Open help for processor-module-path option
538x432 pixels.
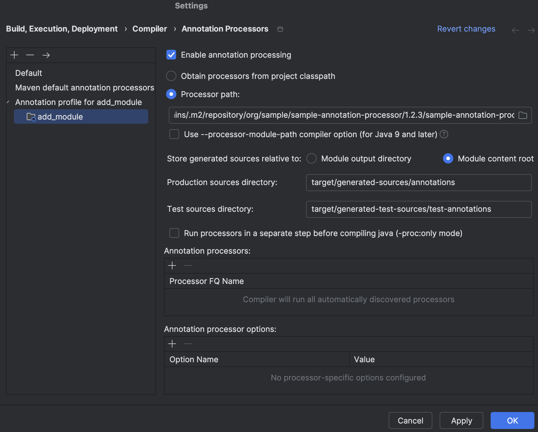(444, 134)
